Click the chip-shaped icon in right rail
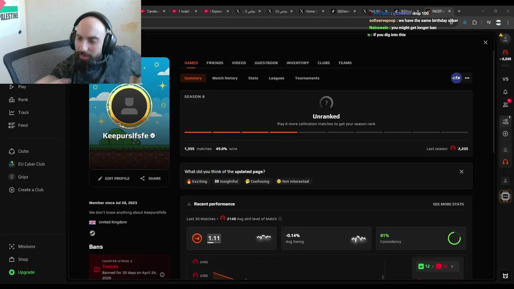The height and width of the screenshot is (289, 514). point(506,196)
